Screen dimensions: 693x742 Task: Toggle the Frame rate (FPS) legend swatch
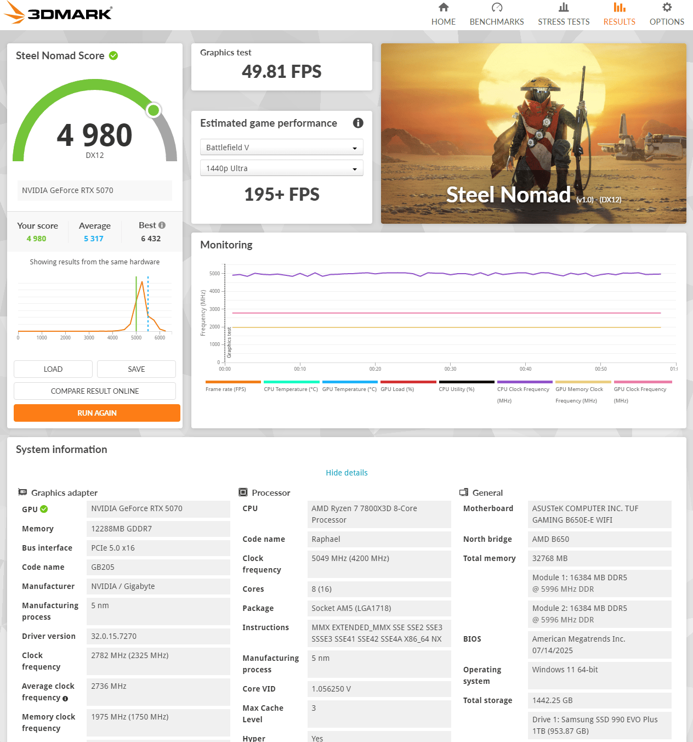click(x=233, y=382)
